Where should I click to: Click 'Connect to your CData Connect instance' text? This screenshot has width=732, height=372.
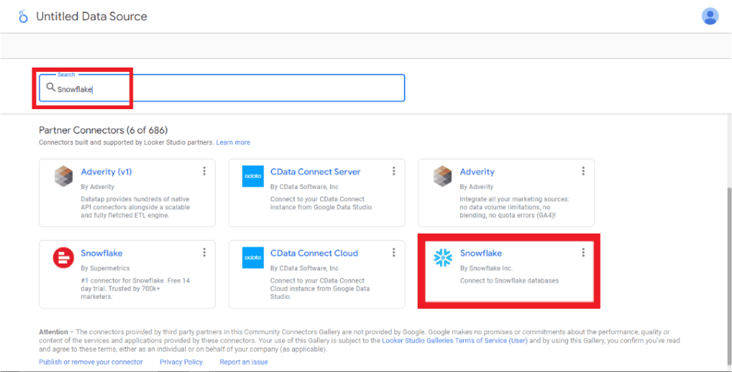tap(322, 203)
